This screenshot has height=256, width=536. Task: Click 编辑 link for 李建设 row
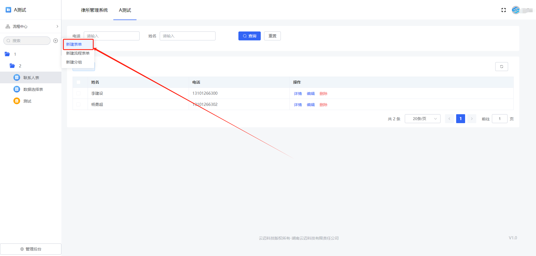point(310,94)
